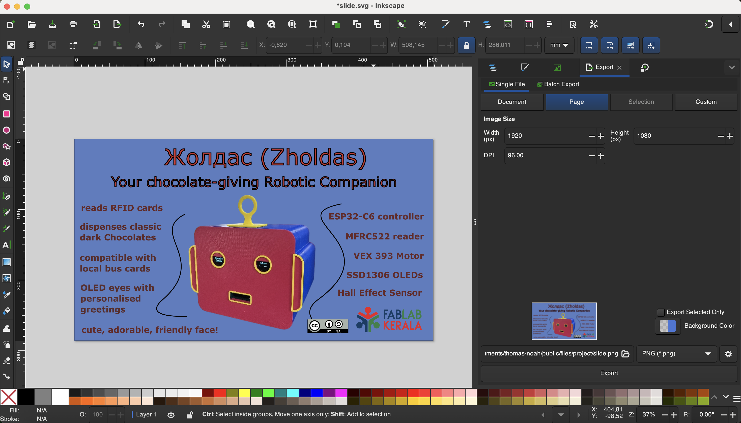741x423 pixels.
Task: Click the Cut scissors icon
Action: (x=206, y=24)
